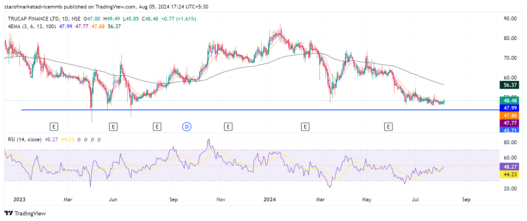Select the earnings E marker at August 2023
Viewport: 527px width, 221px height.
pyautogui.click(x=157, y=127)
